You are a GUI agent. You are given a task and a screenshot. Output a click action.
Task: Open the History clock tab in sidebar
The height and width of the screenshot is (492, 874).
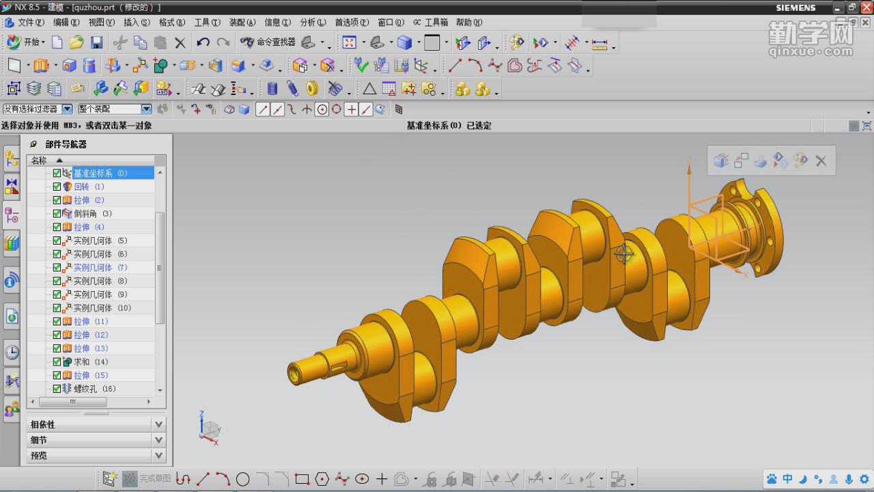point(12,352)
